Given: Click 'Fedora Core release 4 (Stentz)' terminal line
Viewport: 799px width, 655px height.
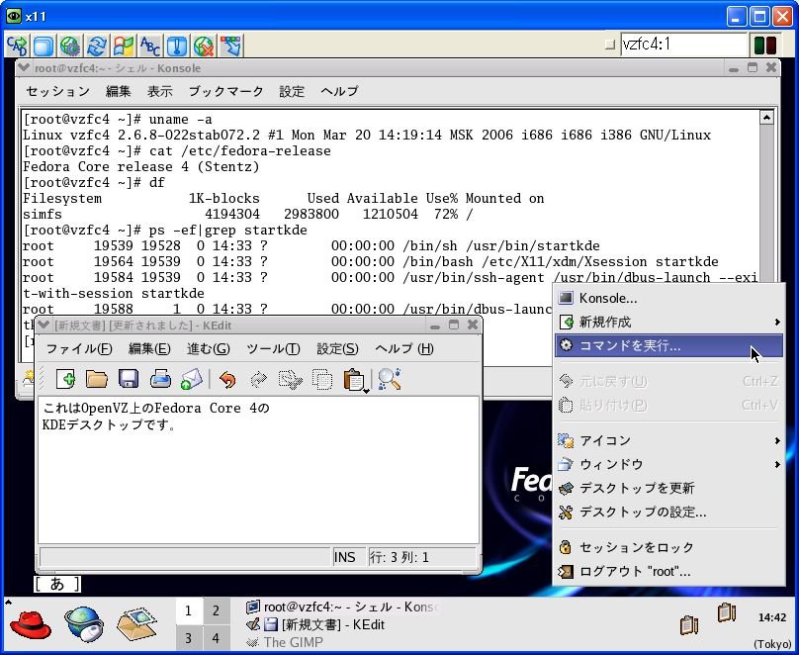Looking at the screenshot, I should [141, 166].
